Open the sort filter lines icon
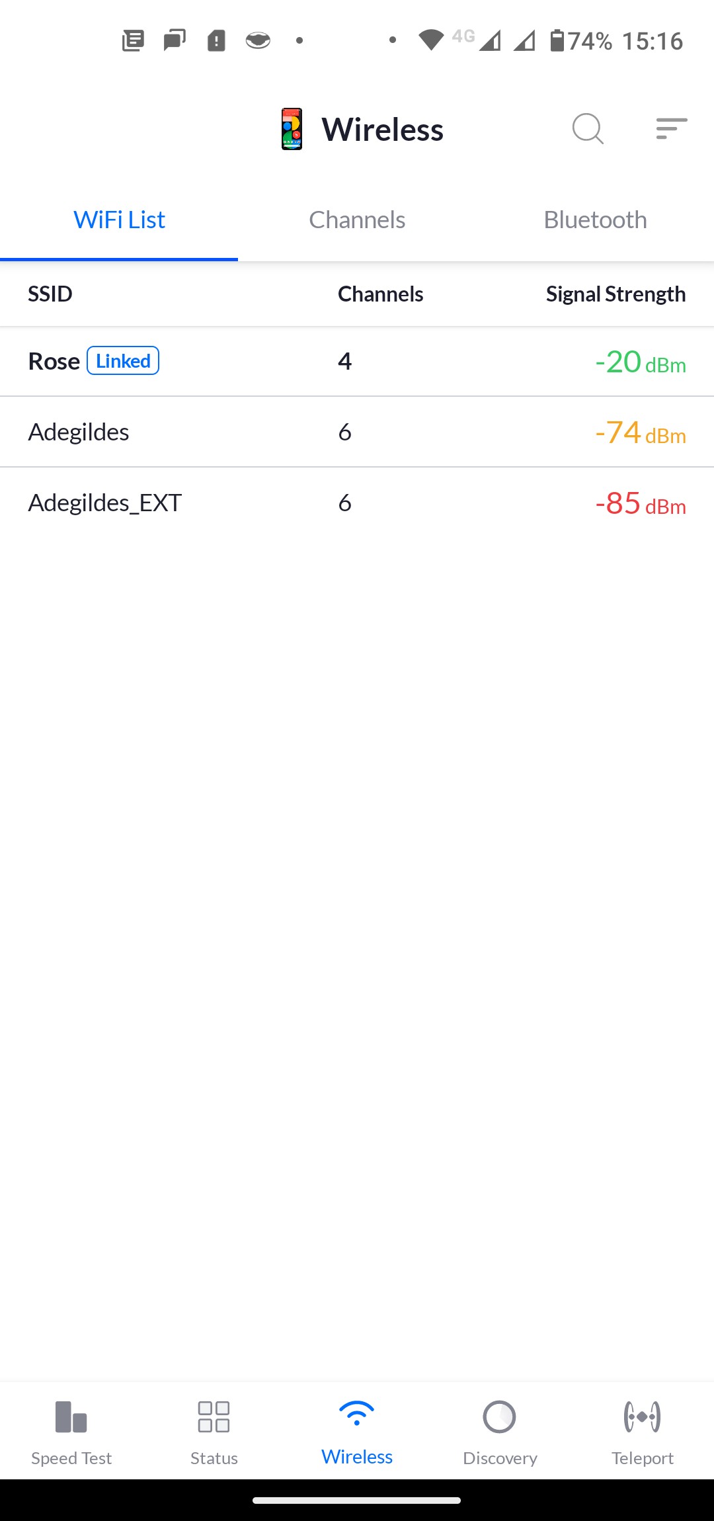 click(671, 128)
